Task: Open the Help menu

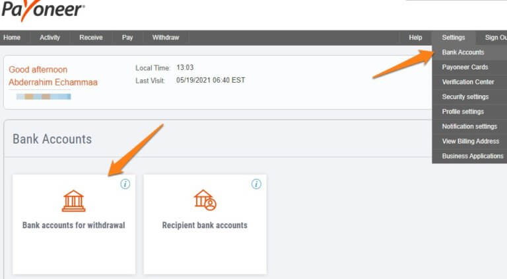Action: [x=415, y=38]
